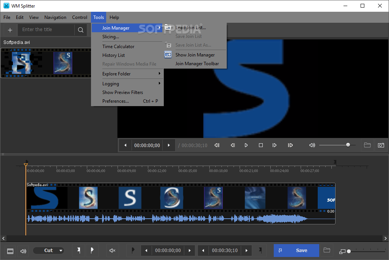
Task: Choose Load Join List...
Action: point(194,28)
